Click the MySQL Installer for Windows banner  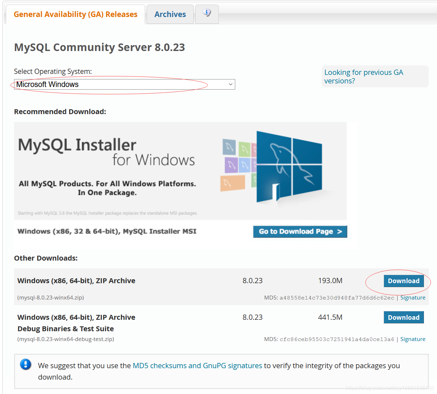point(180,171)
